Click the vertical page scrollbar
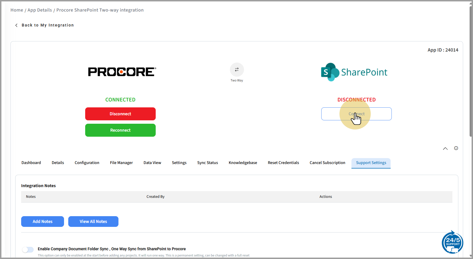The height and width of the screenshot is (259, 473). [470, 70]
